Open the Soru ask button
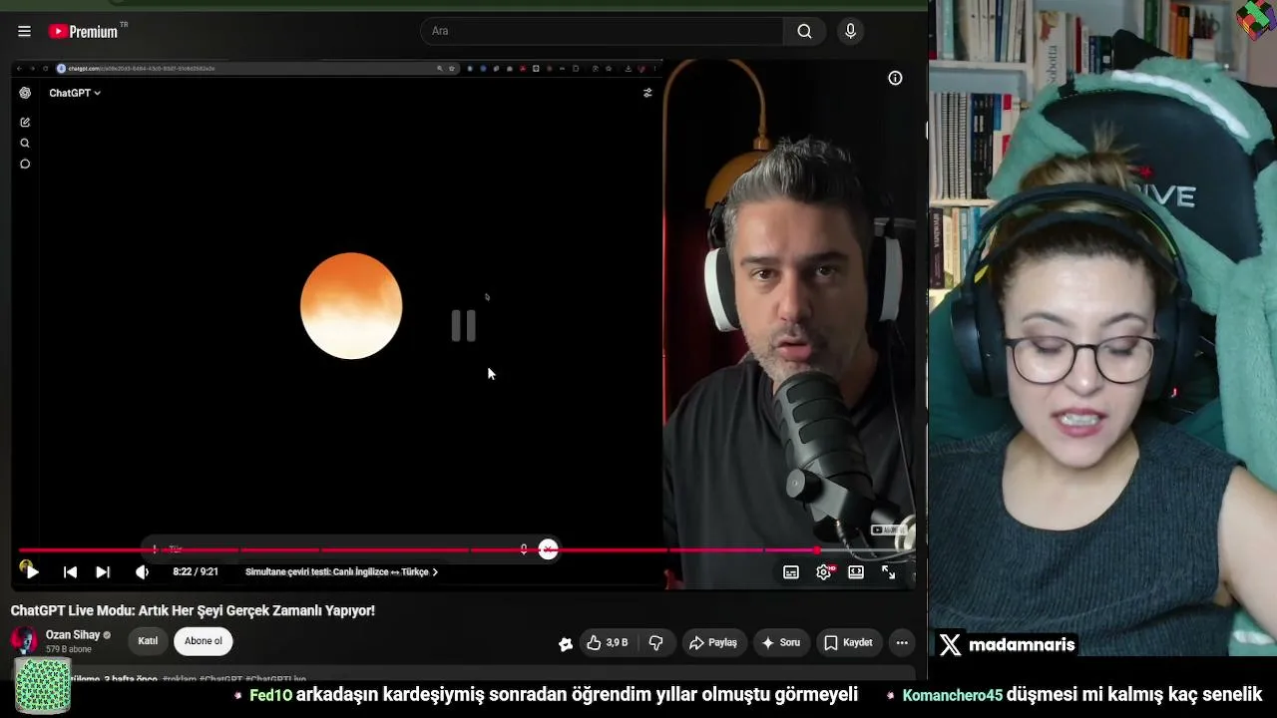This screenshot has height=718, width=1277. [x=780, y=643]
